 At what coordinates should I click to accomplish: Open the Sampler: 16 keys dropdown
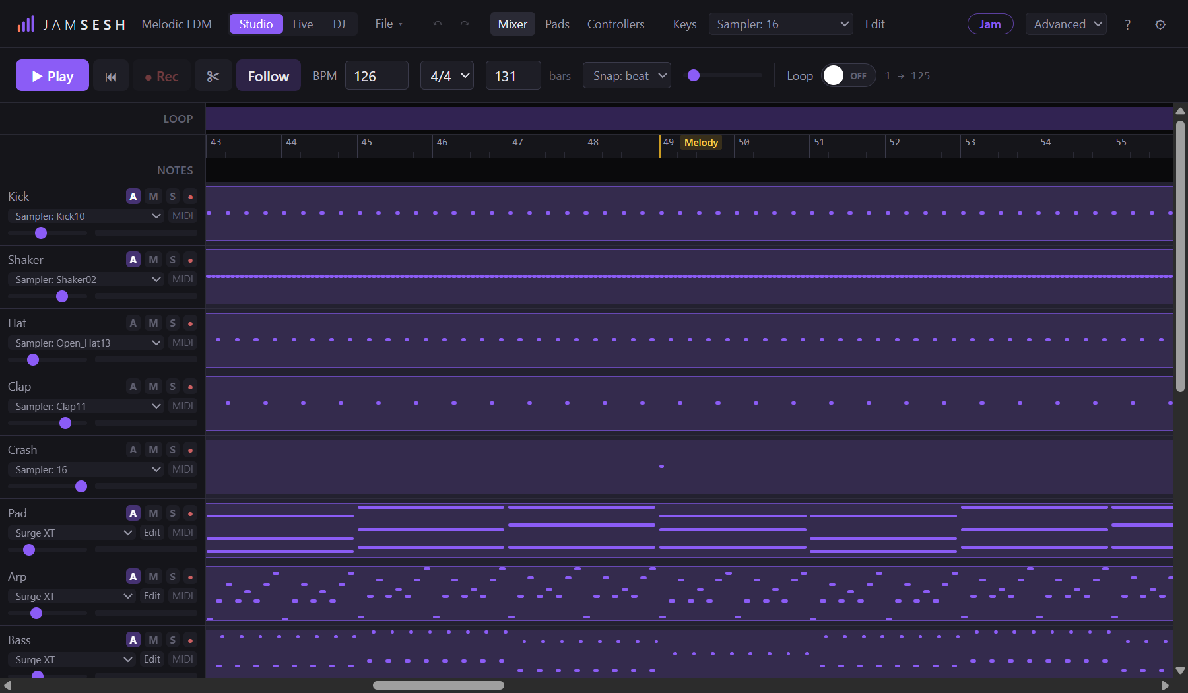pos(781,24)
